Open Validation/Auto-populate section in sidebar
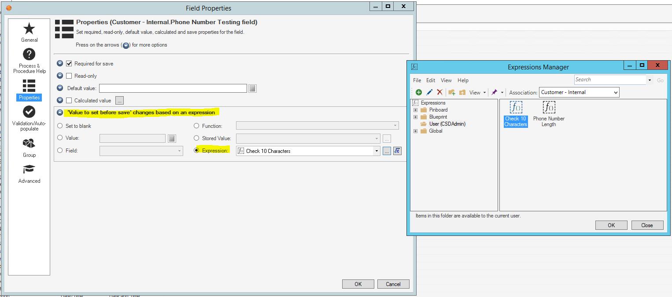 click(x=29, y=118)
